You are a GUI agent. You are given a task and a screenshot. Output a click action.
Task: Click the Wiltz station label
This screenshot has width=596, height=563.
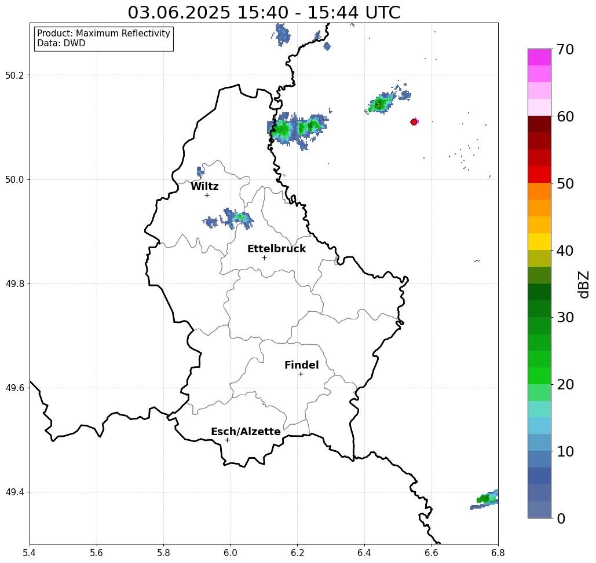204,186
